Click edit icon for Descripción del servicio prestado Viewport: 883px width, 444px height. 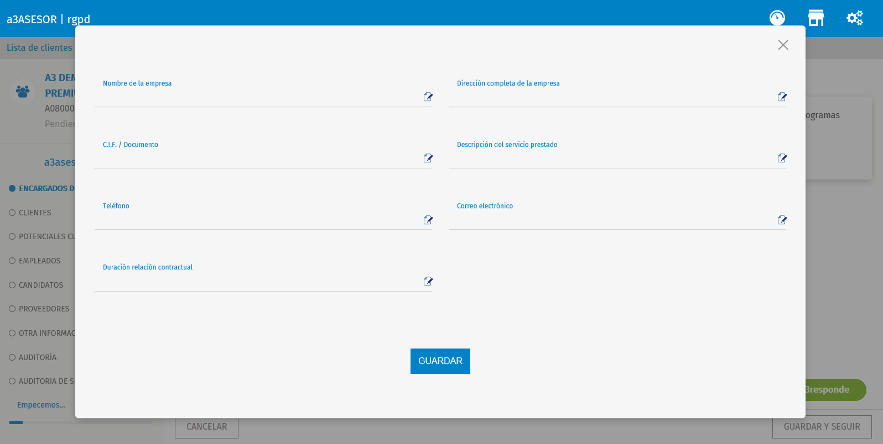782,158
